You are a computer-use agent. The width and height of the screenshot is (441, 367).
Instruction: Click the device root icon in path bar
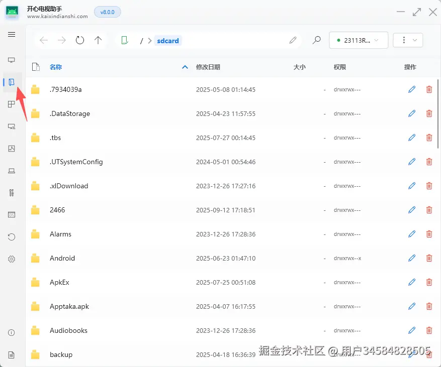125,41
